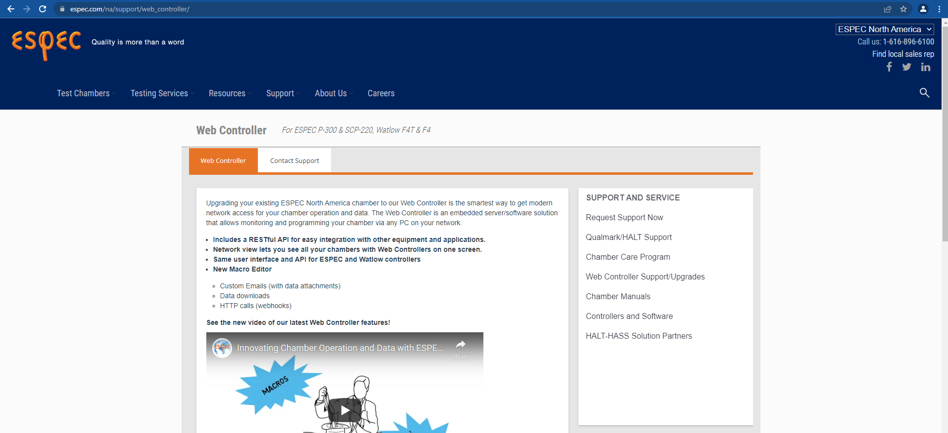948x433 pixels.
Task: Play the Web Controller video
Action: [x=345, y=410]
